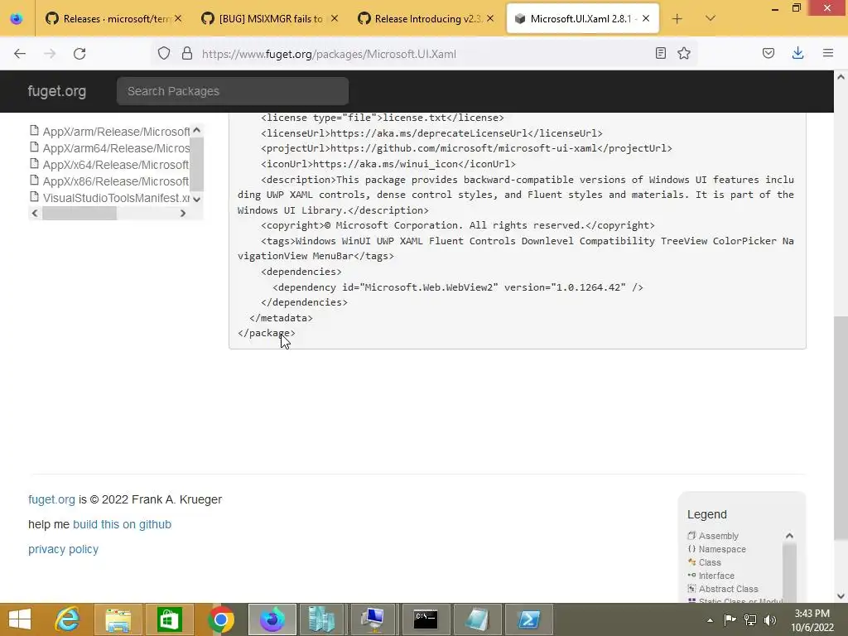Screen dimensions: 848x636
Task: Click the fuget.org site logo
Action: (x=57, y=91)
